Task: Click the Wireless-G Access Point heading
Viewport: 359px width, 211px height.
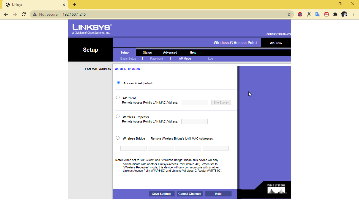Action: (235, 43)
